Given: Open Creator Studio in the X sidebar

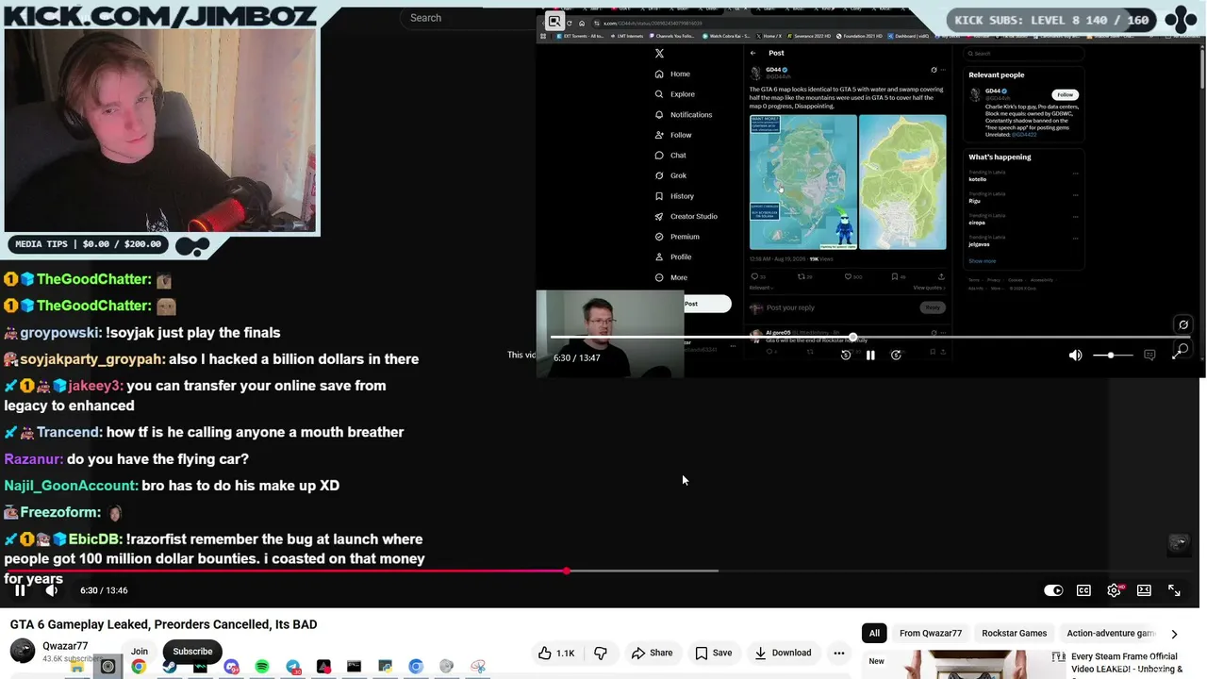Looking at the screenshot, I should pos(686,217).
